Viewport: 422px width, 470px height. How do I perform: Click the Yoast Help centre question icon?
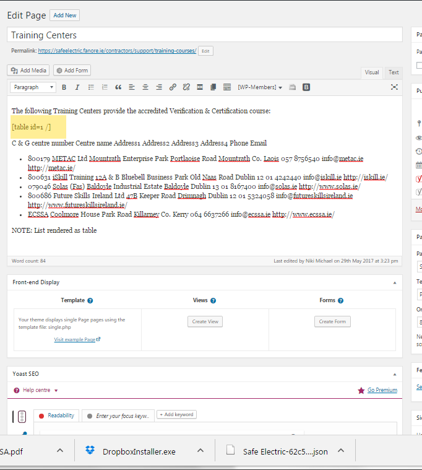[17, 390]
